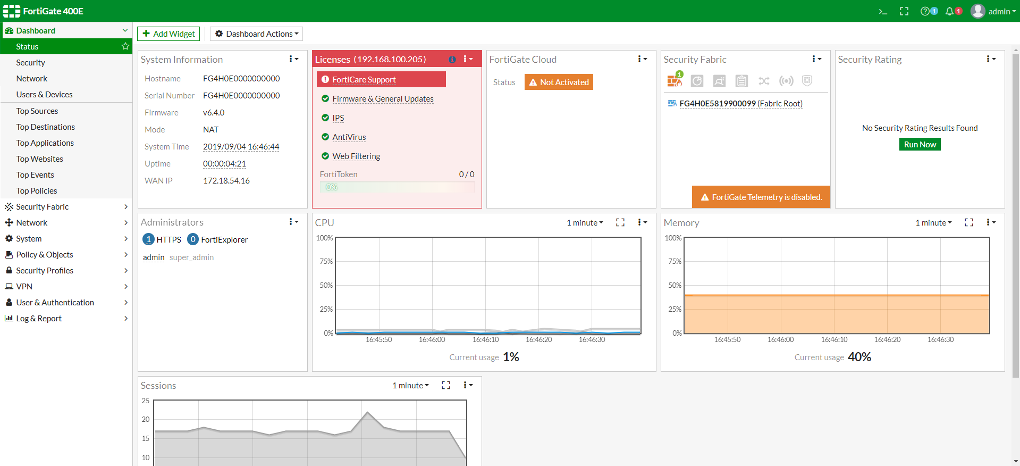The height and width of the screenshot is (466, 1020).
Task: Click the Licenses widget info icon
Action: (x=452, y=60)
